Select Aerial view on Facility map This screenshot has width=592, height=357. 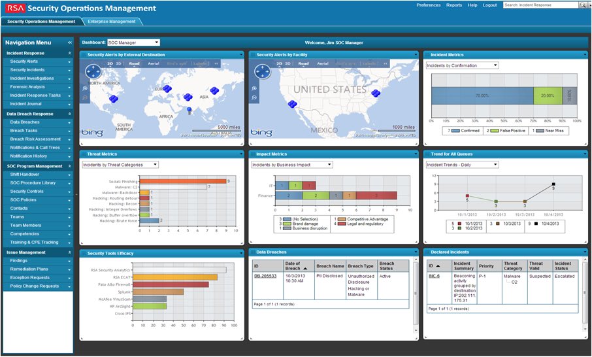click(x=322, y=63)
